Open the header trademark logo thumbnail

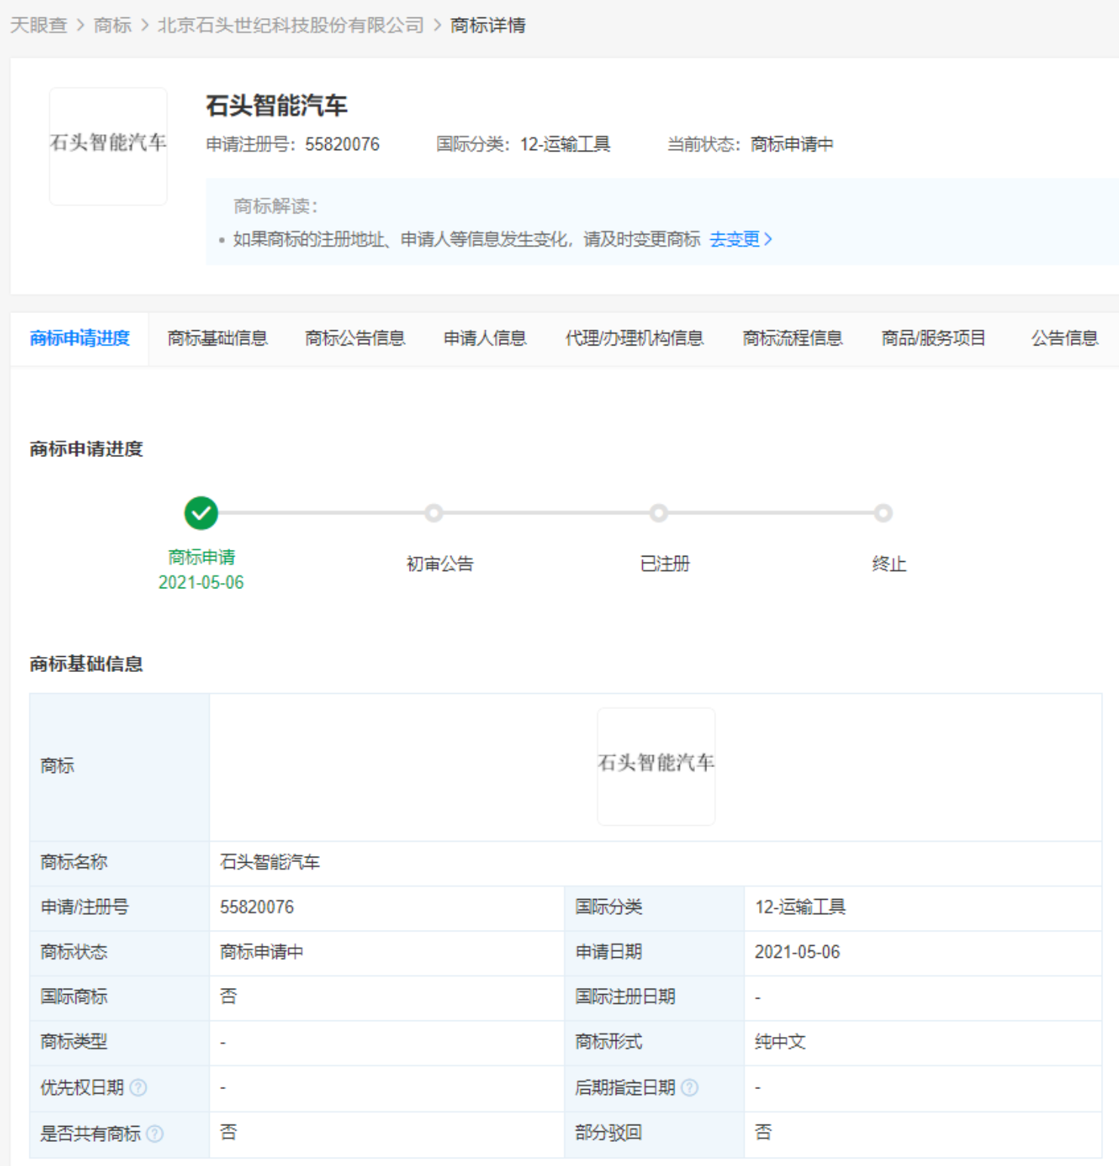pyautogui.click(x=108, y=146)
